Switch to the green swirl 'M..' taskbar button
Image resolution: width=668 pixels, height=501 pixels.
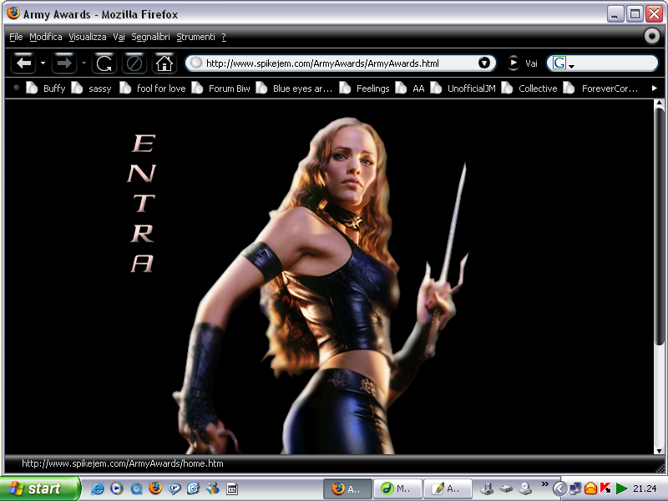pyautogui.click(x=397, y=488)
